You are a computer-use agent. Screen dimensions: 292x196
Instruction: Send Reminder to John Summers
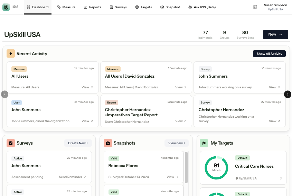pyautogui.click(x=73, y=177)
